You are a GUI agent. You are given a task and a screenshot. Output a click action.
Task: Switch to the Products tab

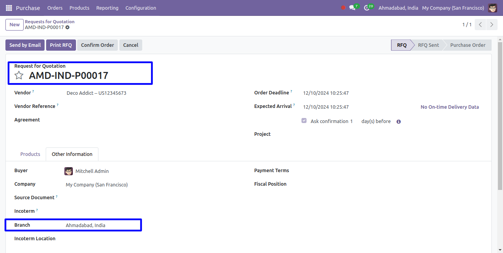pos(30,154)
